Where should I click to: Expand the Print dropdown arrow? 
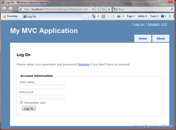tap(123, 16)
